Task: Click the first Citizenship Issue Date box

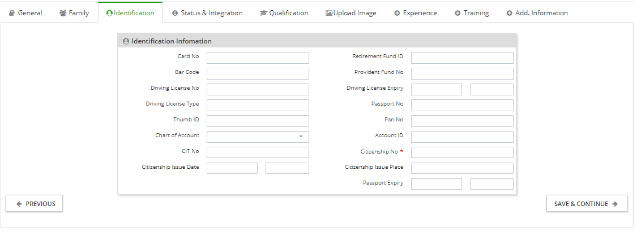Action: coord(232,168)
